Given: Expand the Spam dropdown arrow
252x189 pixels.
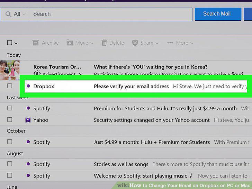Looking at the screenshot, I should [x=157, y=43].
